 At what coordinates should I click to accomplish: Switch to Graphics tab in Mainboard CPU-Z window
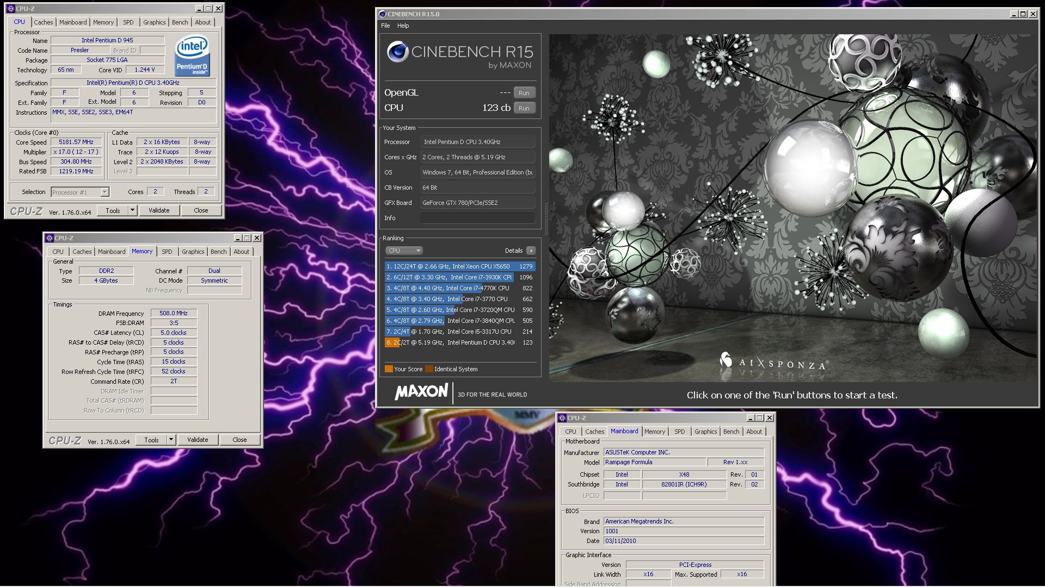tap(706, 432)
